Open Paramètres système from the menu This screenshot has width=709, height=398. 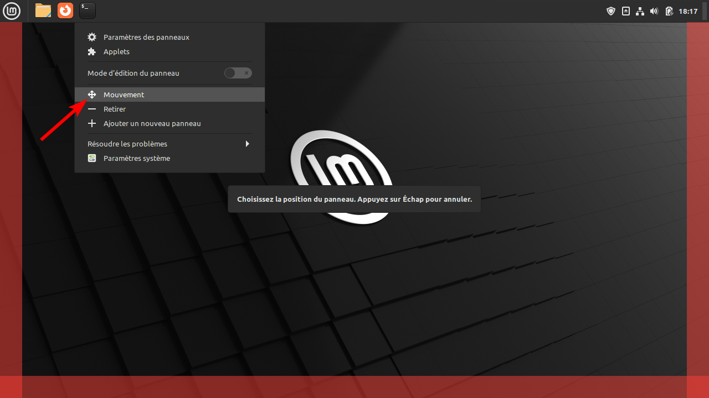click(x=169, y=158)
